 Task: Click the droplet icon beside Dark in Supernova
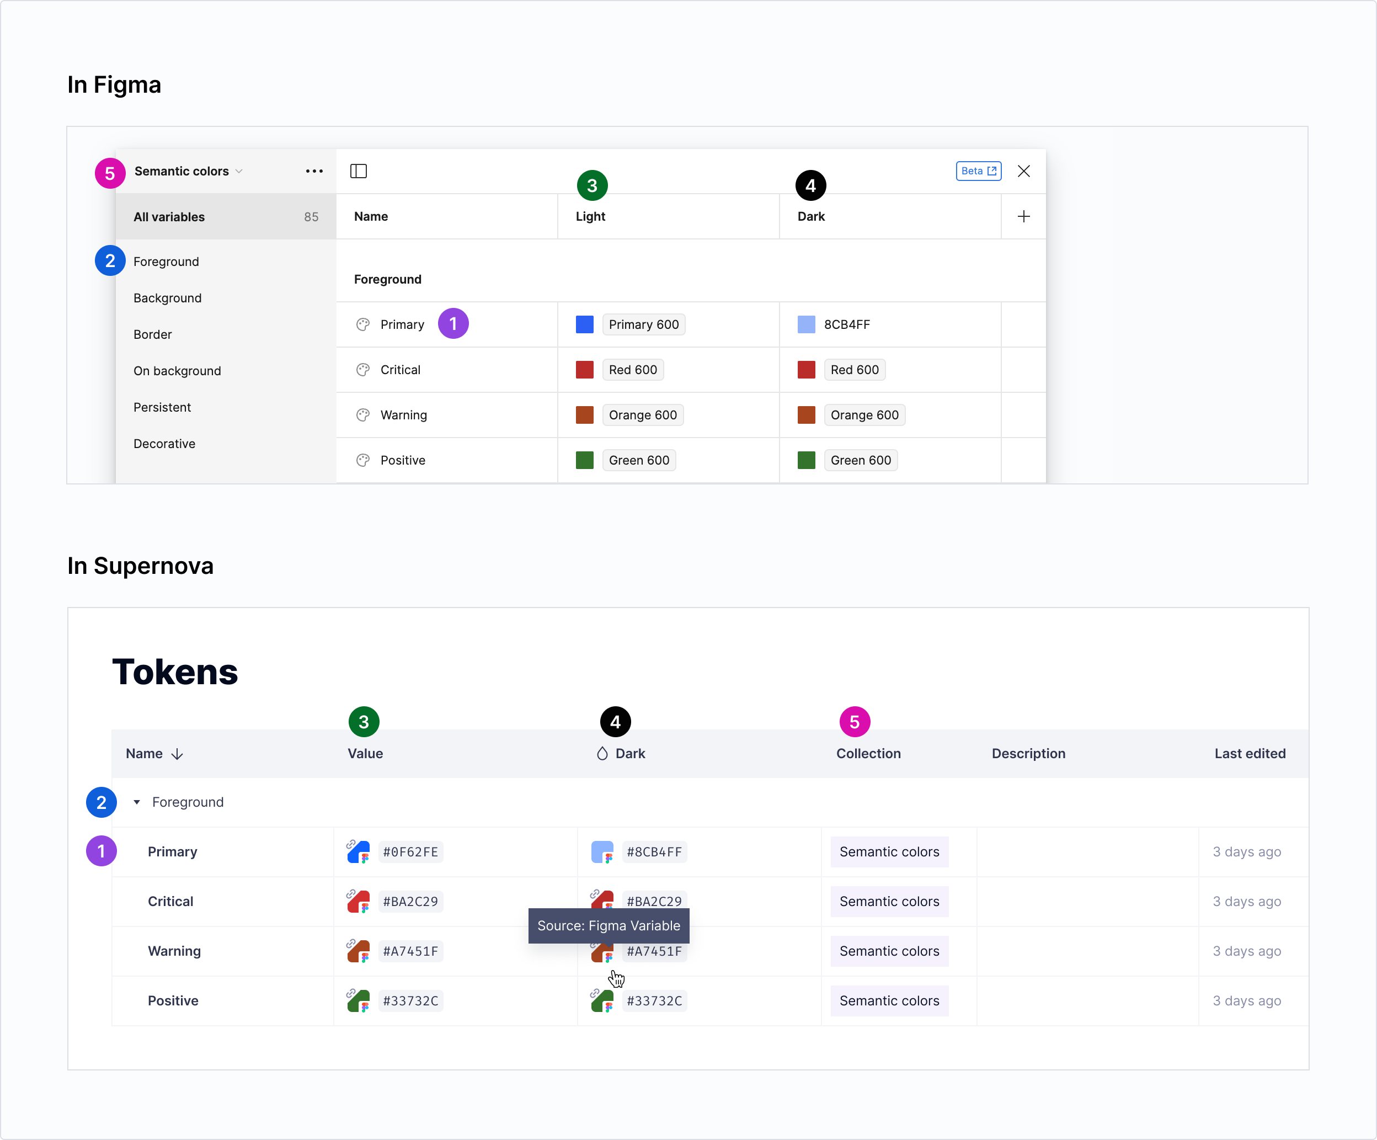[602, 754]
